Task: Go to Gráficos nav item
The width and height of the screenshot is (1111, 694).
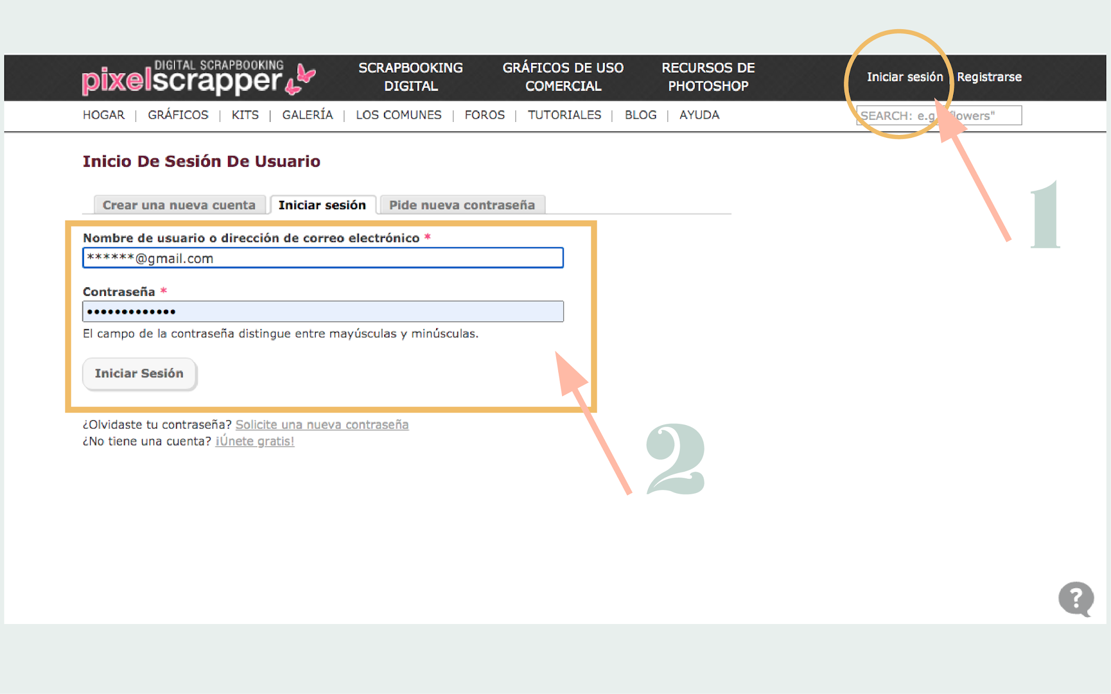Action: click(178, 115)
